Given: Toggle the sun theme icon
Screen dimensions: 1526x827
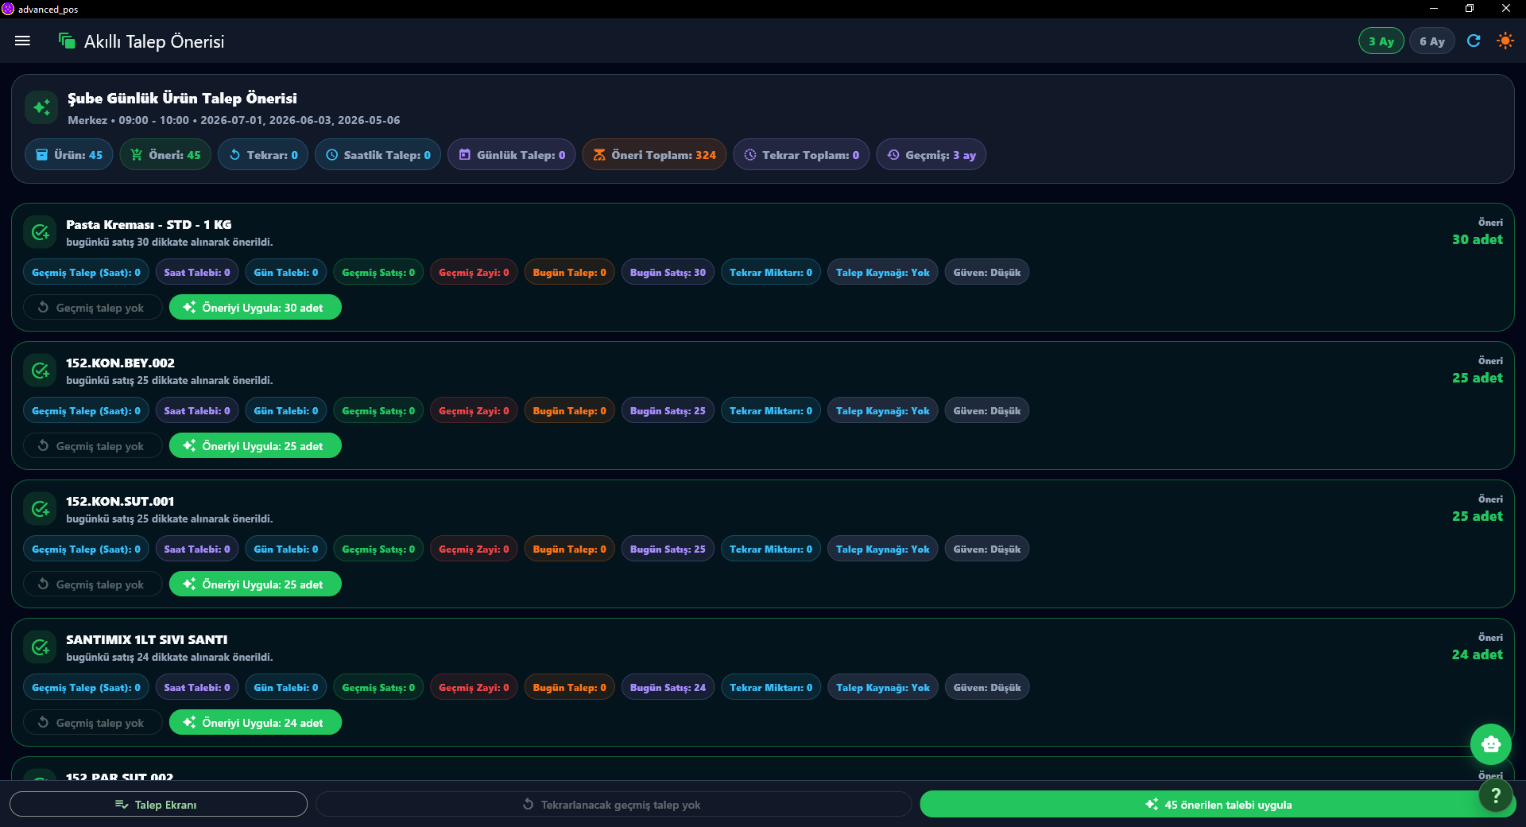Looking at the screenshot, I should (x=1505, y=41).
